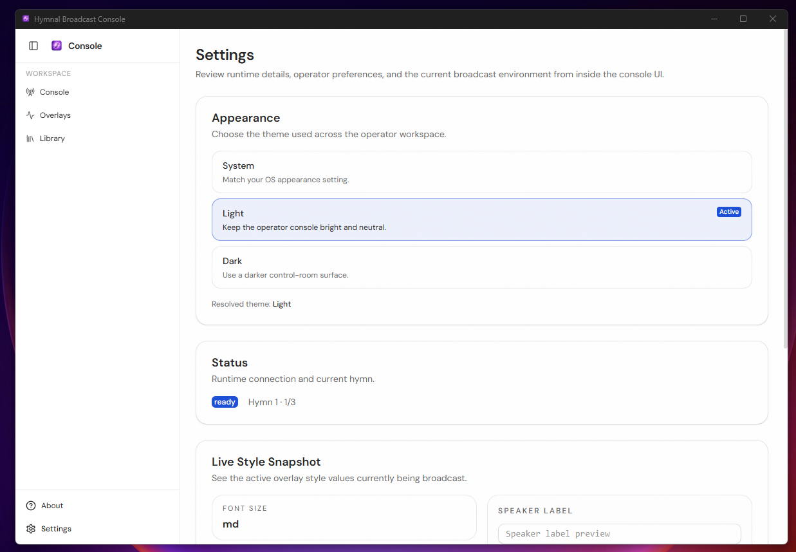Select the Light theme option

click(x=482, y=220)
